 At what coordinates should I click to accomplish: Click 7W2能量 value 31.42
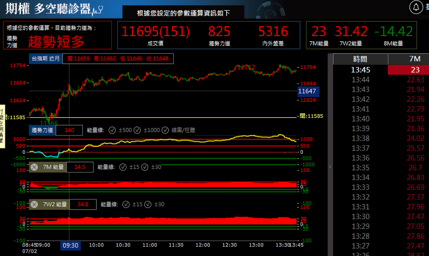(x=351, y=32)
